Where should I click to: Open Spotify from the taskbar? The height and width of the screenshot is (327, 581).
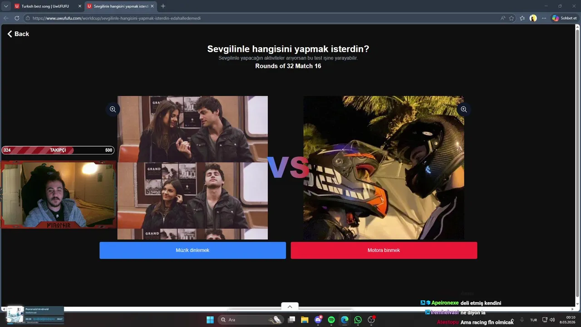tap(331, 320)
